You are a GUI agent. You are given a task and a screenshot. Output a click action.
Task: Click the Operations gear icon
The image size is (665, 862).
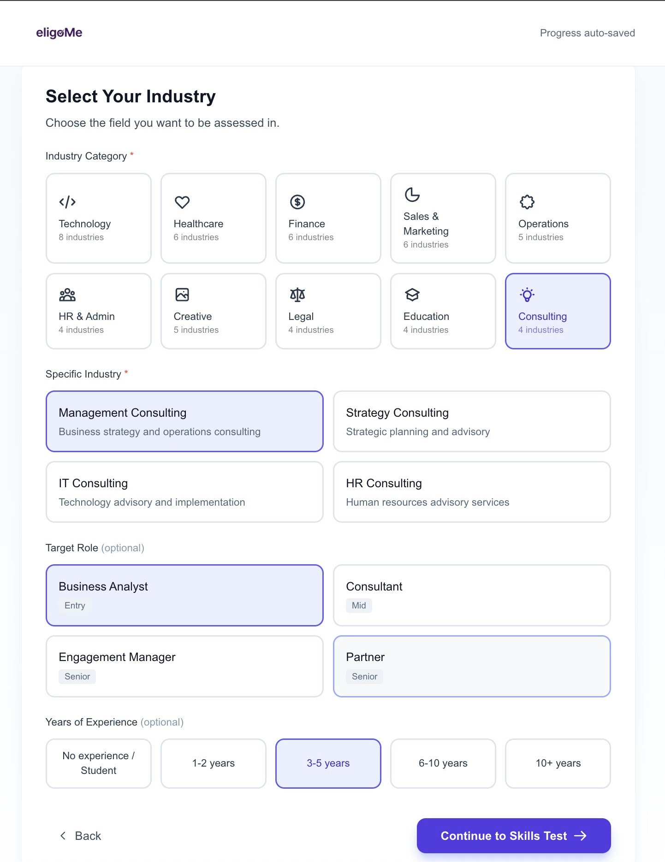(527, 202)
